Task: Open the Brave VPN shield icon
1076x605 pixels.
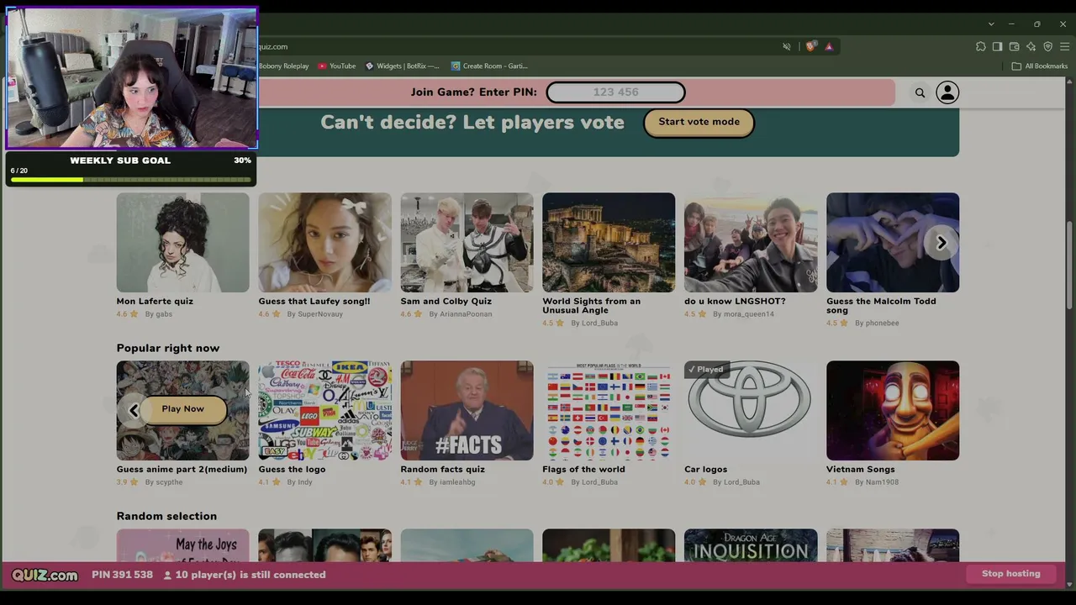Action: tap(1047, 47)
